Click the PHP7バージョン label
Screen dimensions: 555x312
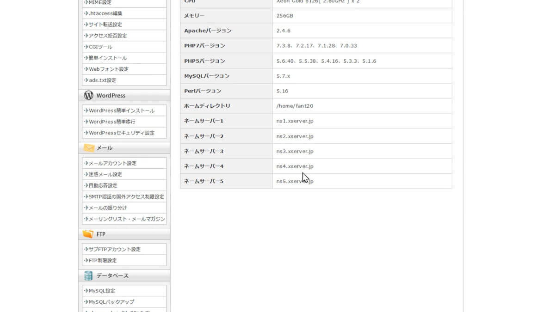coord(204,46)
